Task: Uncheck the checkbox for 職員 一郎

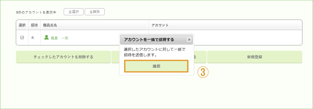Action: coord(22,38)
